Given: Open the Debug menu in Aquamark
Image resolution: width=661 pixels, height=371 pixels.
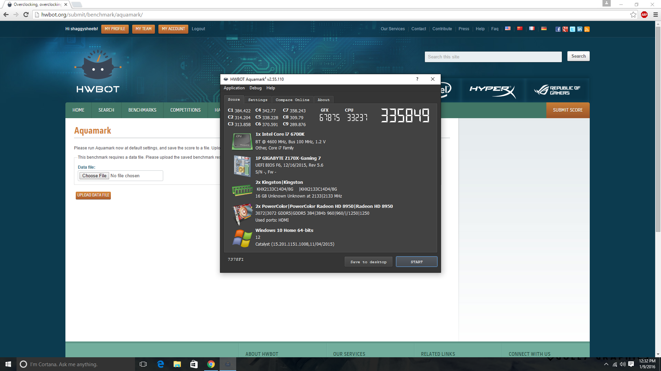Looking at the screenshot, I should pos(255,88).
